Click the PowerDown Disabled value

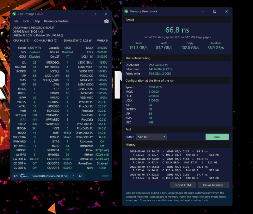click(x=102, y=163)
